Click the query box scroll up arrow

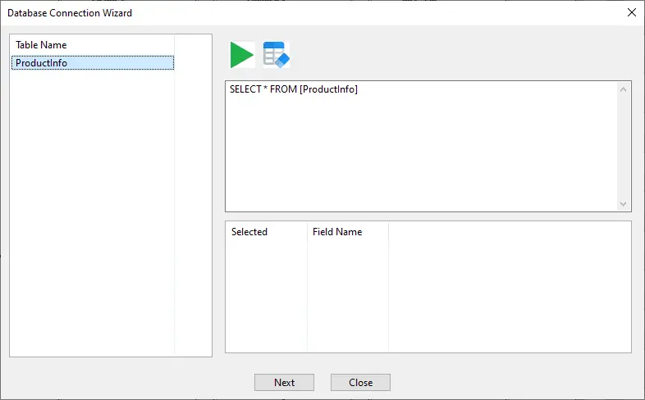tap(623, 89)
